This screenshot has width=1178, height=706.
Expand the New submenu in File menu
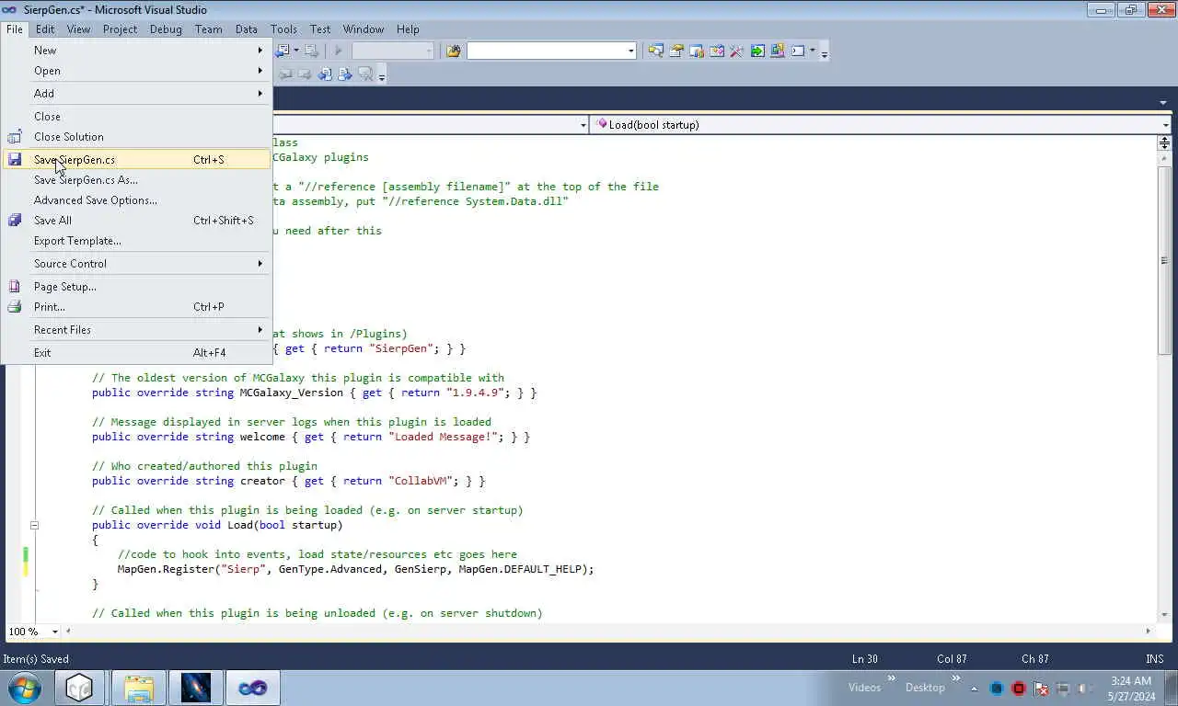137,50
